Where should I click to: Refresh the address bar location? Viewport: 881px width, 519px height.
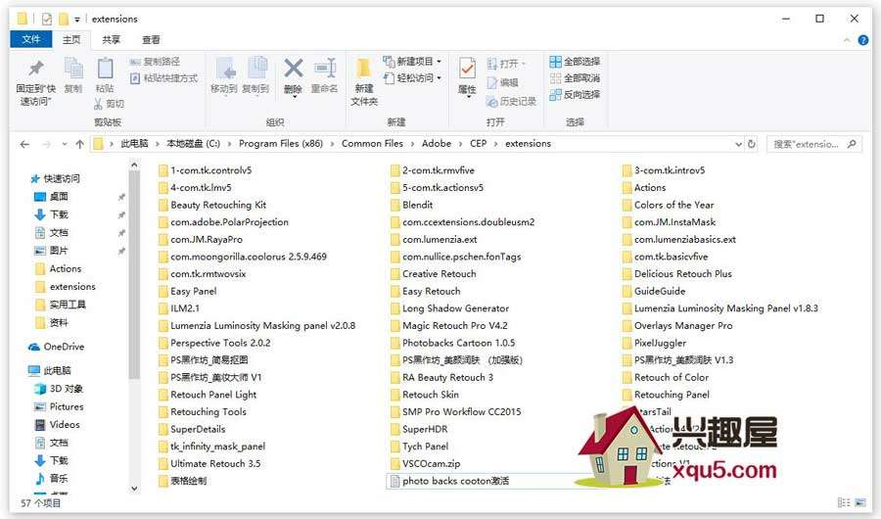pos(752,144)
